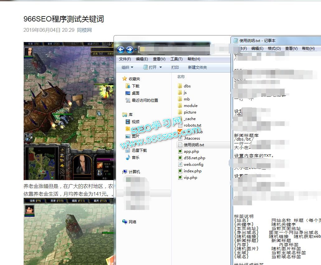321x265 pixels.
Task: Select the picture folder icon
Action: click(x=180, y=112)
